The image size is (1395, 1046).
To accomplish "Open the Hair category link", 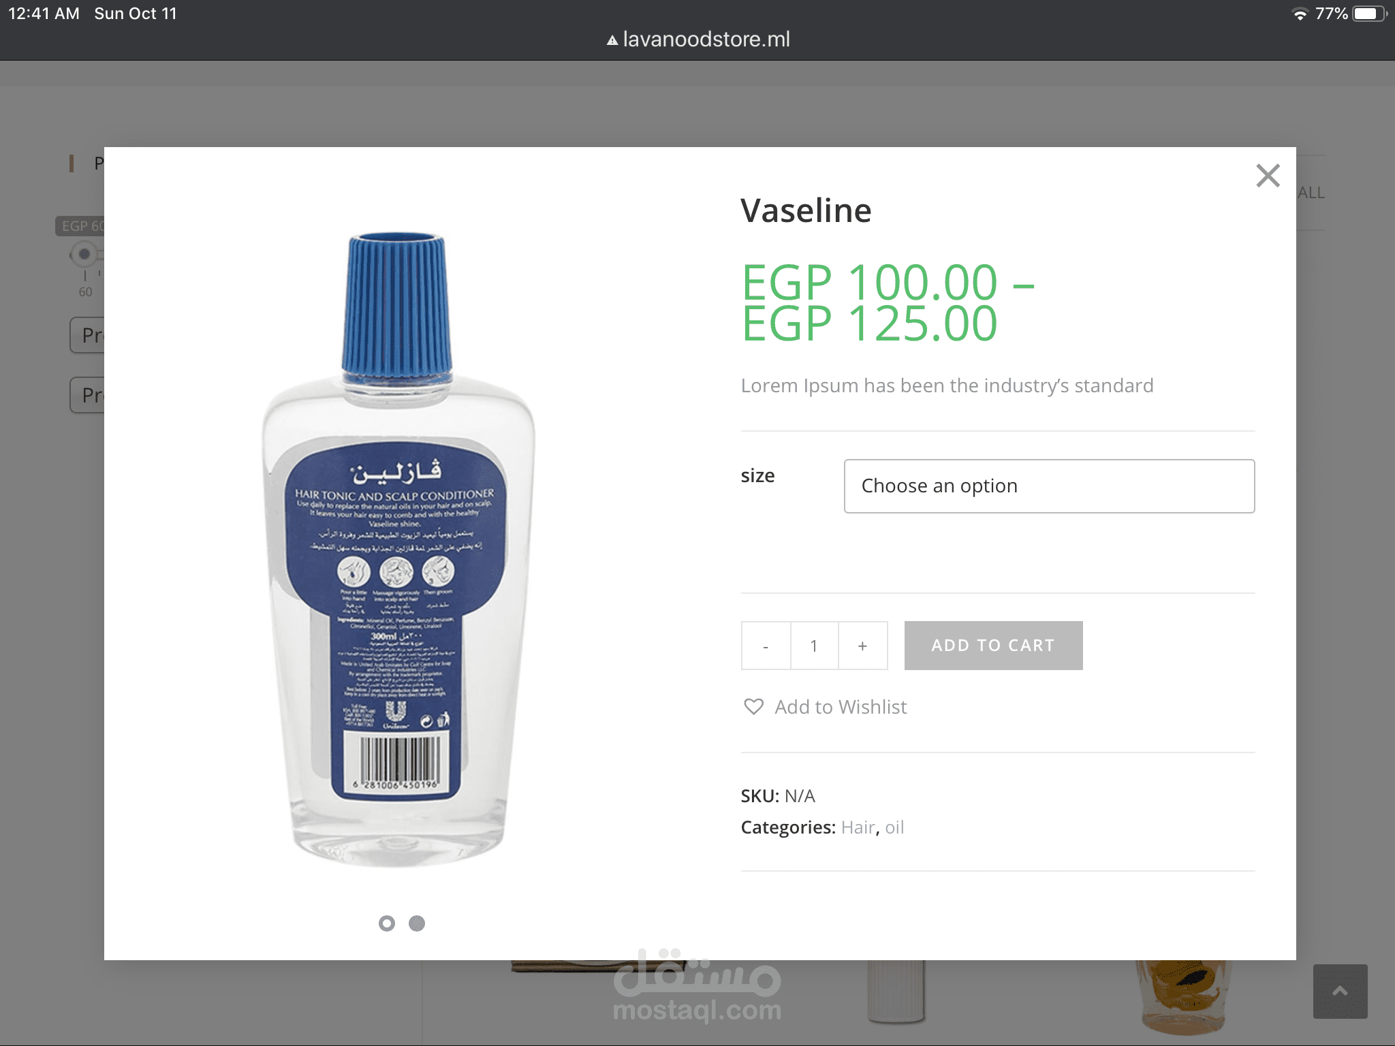I will (858, 827).
